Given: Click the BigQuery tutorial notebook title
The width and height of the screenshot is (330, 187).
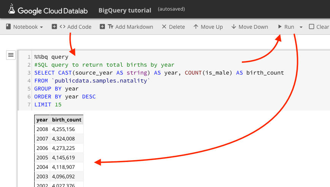Looking at the screenshot, I should [125, 11].
